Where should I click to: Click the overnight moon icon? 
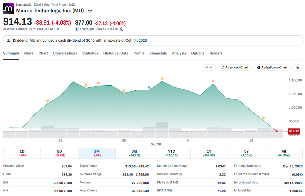(x=77, y=29)
